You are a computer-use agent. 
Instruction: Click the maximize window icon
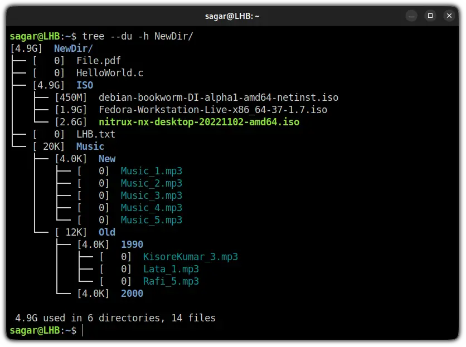tap(430, 16)
